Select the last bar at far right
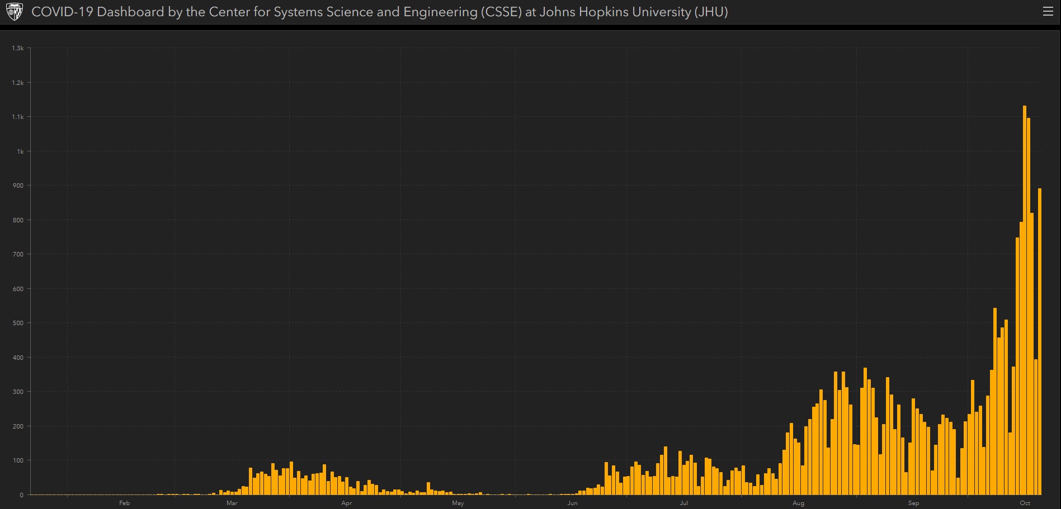This screenshot has width=1061, height=509. pos(1040,341)
